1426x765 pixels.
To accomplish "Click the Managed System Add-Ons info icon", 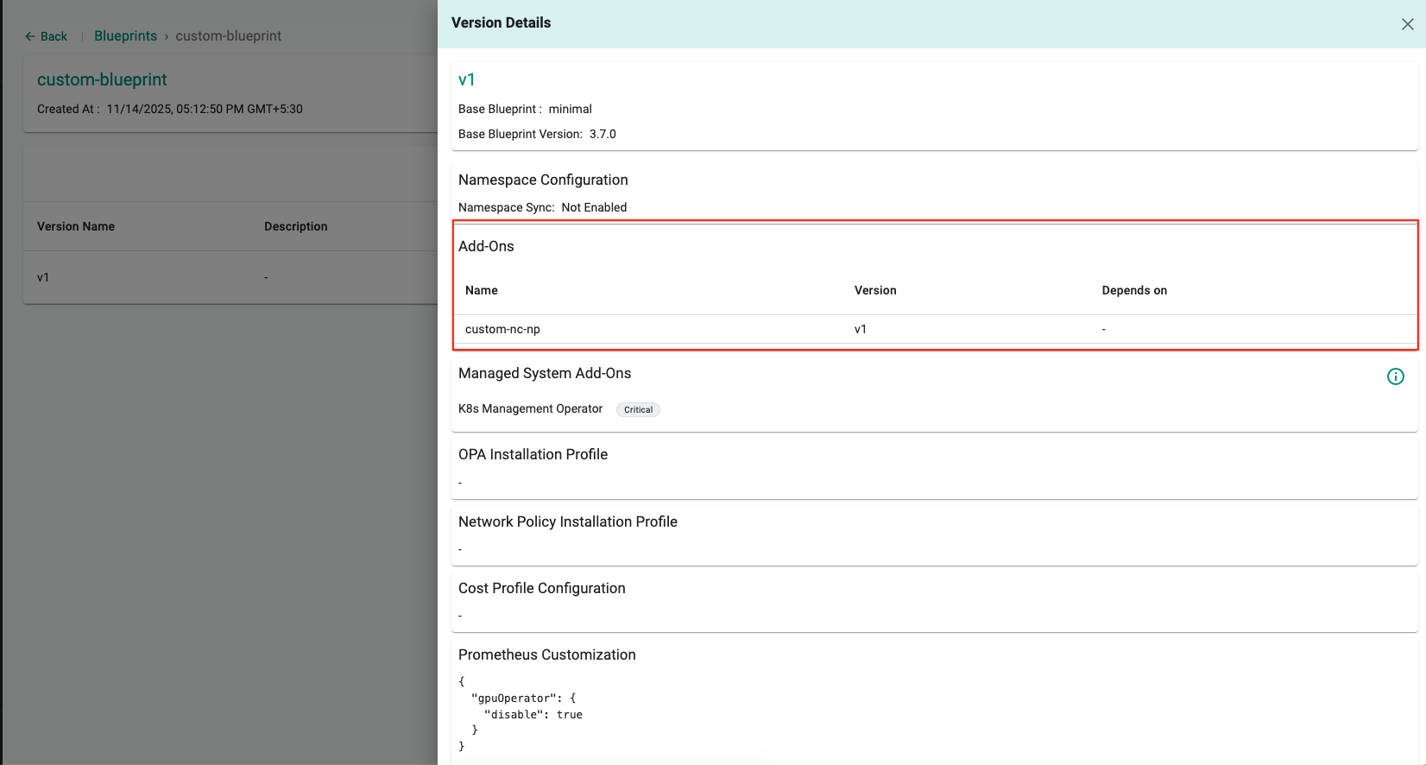I will click(x=1395, y=376).
